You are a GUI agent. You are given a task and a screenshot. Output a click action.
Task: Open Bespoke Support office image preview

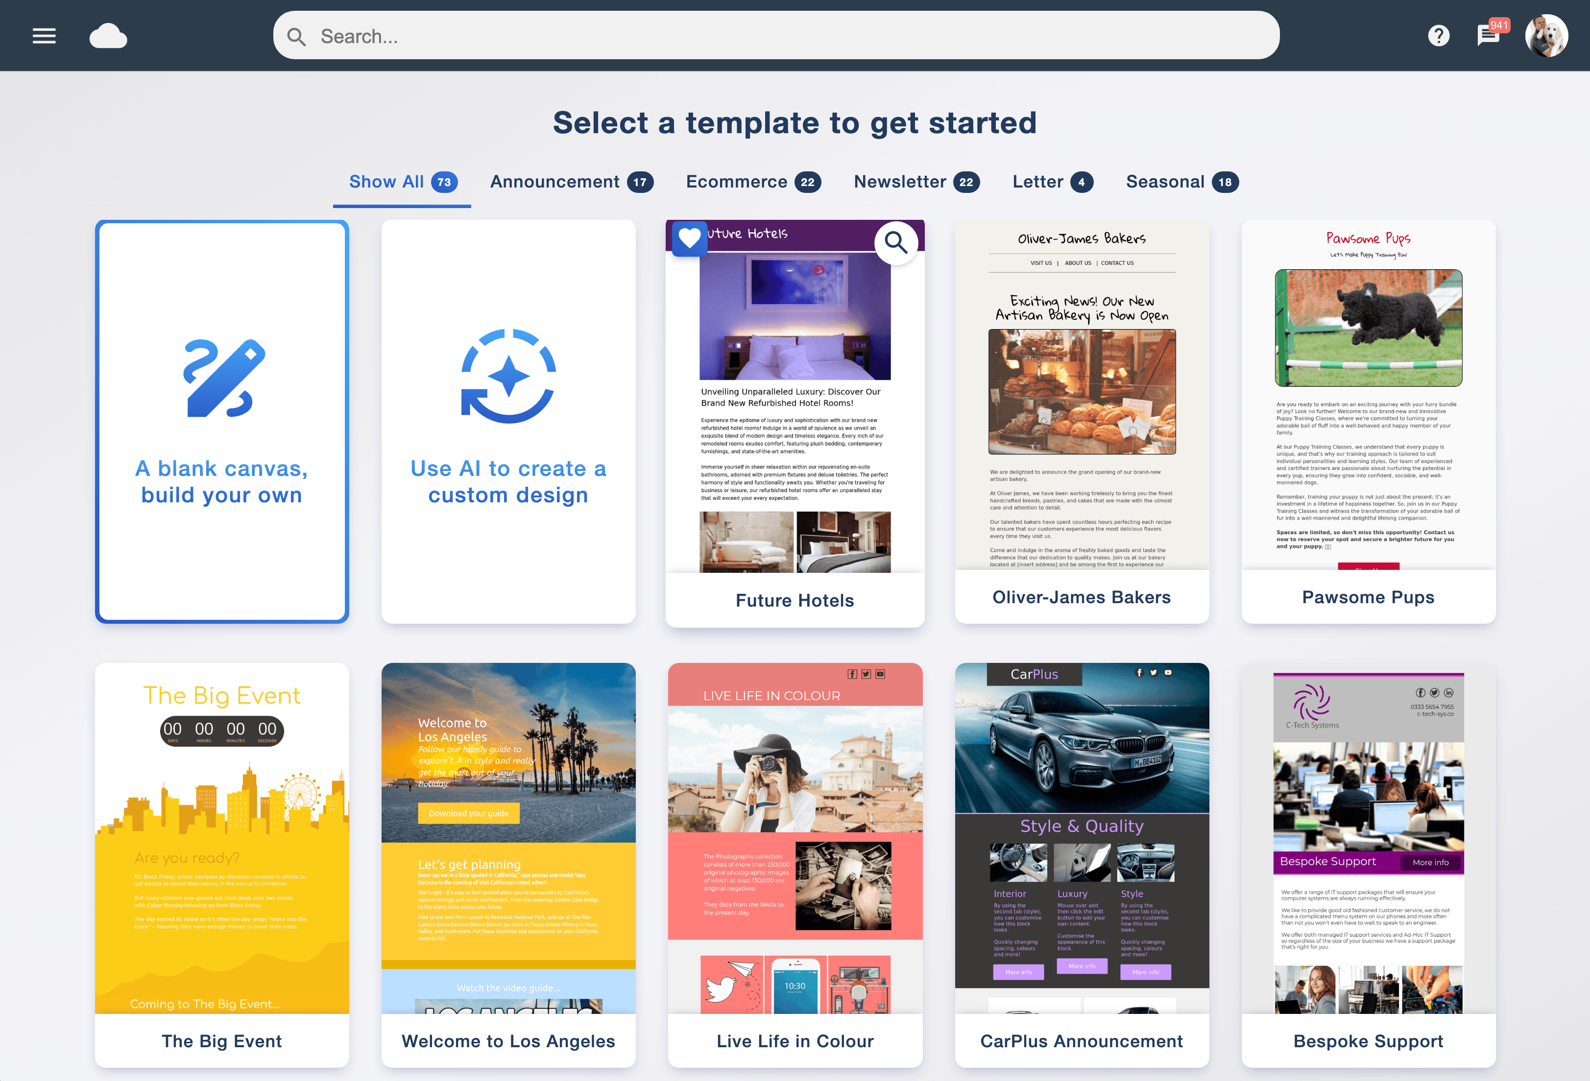pos(1368,797)
